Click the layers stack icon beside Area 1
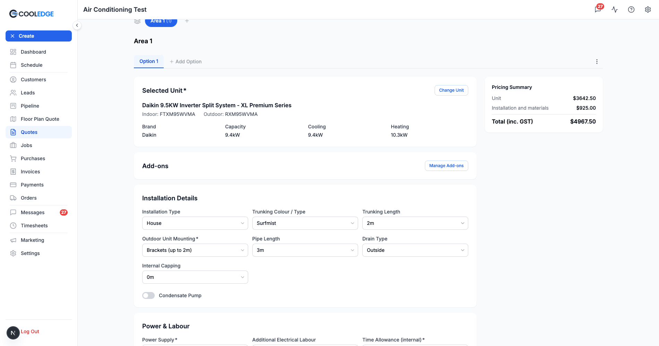The width and height of the screenshot is (659, 346). (137, 21)
